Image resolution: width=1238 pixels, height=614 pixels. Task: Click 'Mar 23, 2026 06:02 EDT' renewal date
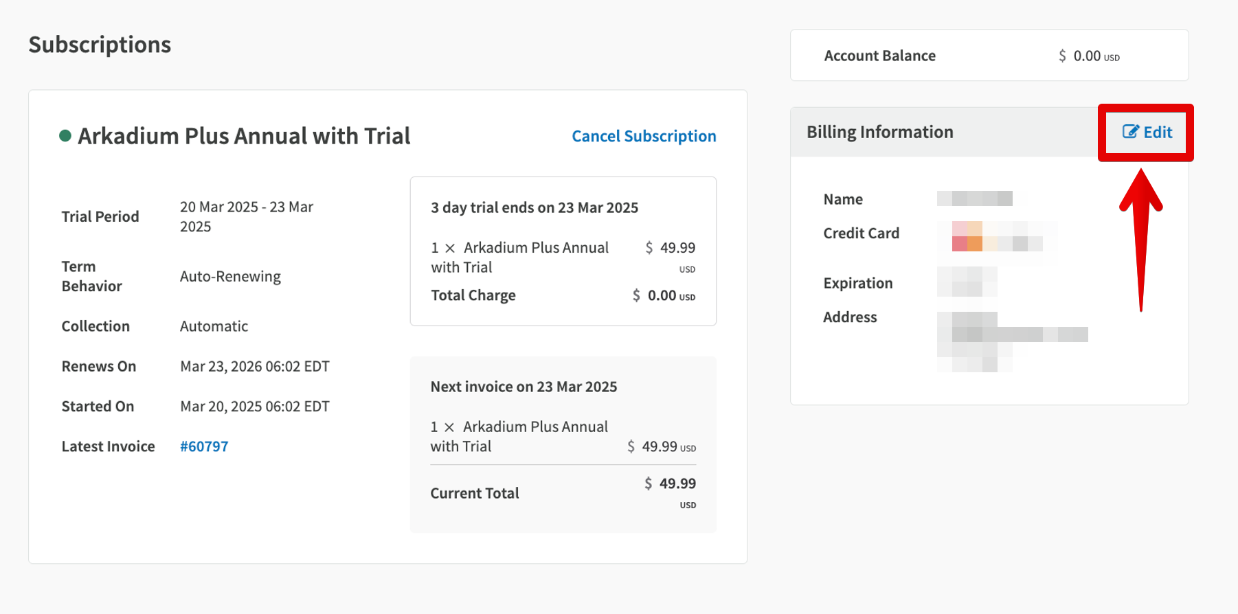pos(255,366)
